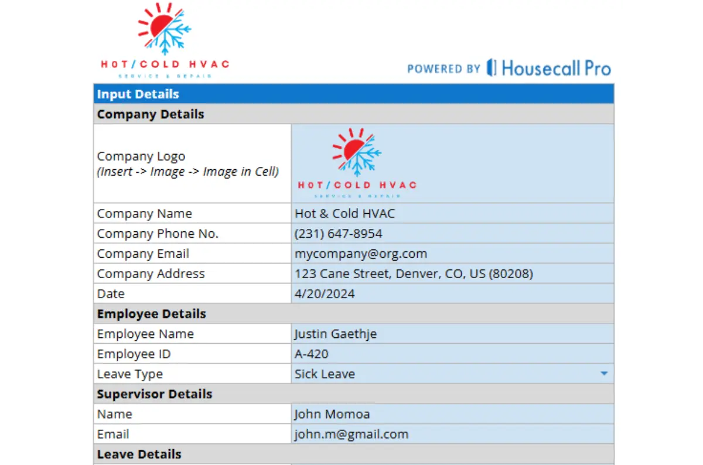Click the '(231) 647-8954' phone cell
This screenshot has width=703, height=465.
(452, 233)
